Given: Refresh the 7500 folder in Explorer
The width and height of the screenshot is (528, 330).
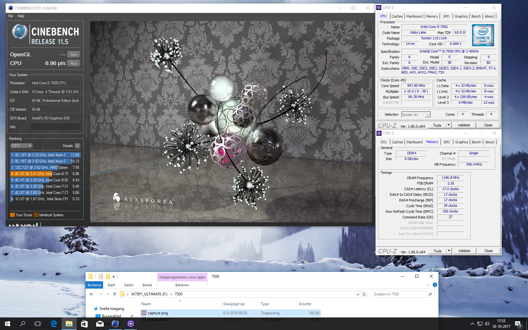Looking at the screenshot, I should pyautogui.click(x=364, y=294).
